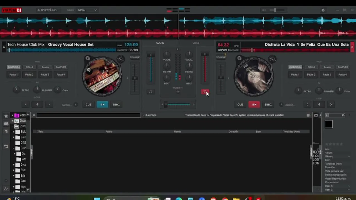This screenshot has height=200, width=356.
Task: Click the Virtual DJ logo
Action: pos(12,10)
